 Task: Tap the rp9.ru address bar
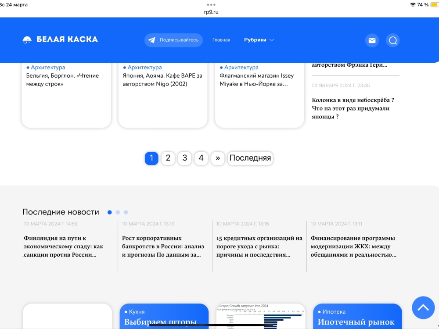pos(211,12)
